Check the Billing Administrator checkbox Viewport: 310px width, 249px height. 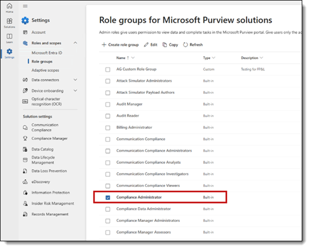[x=108, y=128]
